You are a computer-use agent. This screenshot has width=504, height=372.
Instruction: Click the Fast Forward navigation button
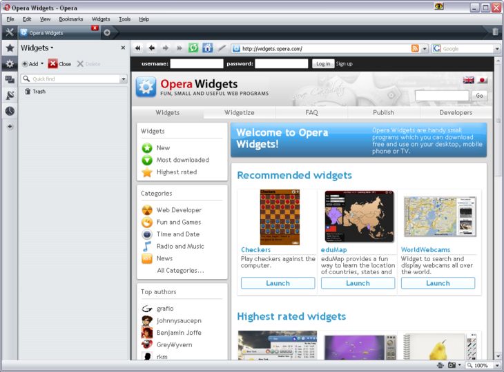pos(180,48)
